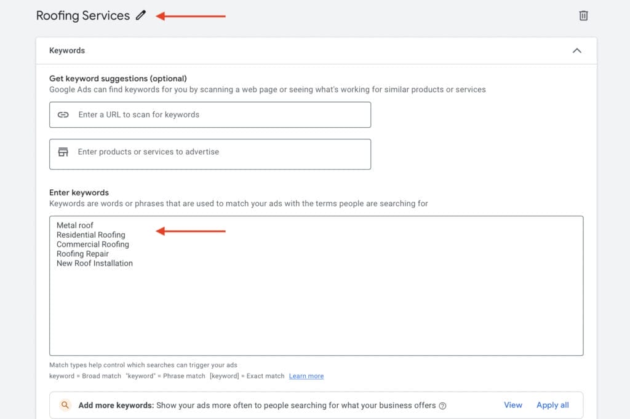This screenshot has width=630, height=419.
Task: Focus the 'Enter a URL to scan' field
Action: (x=221, y=115)
